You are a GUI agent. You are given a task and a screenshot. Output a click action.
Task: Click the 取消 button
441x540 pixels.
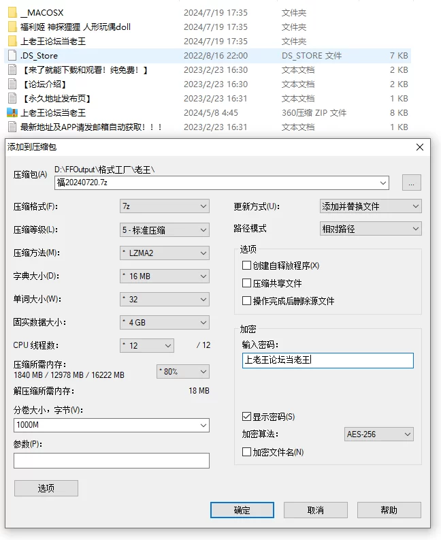[315, 510]
